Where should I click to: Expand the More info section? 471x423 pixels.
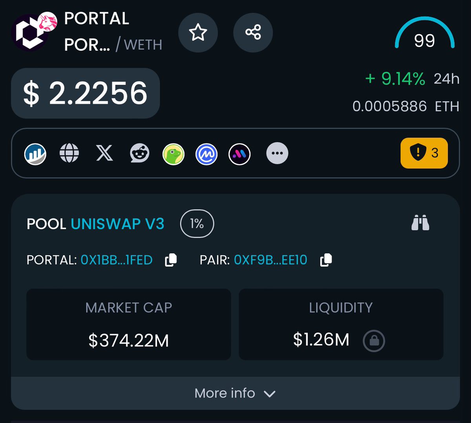[235, 393]
